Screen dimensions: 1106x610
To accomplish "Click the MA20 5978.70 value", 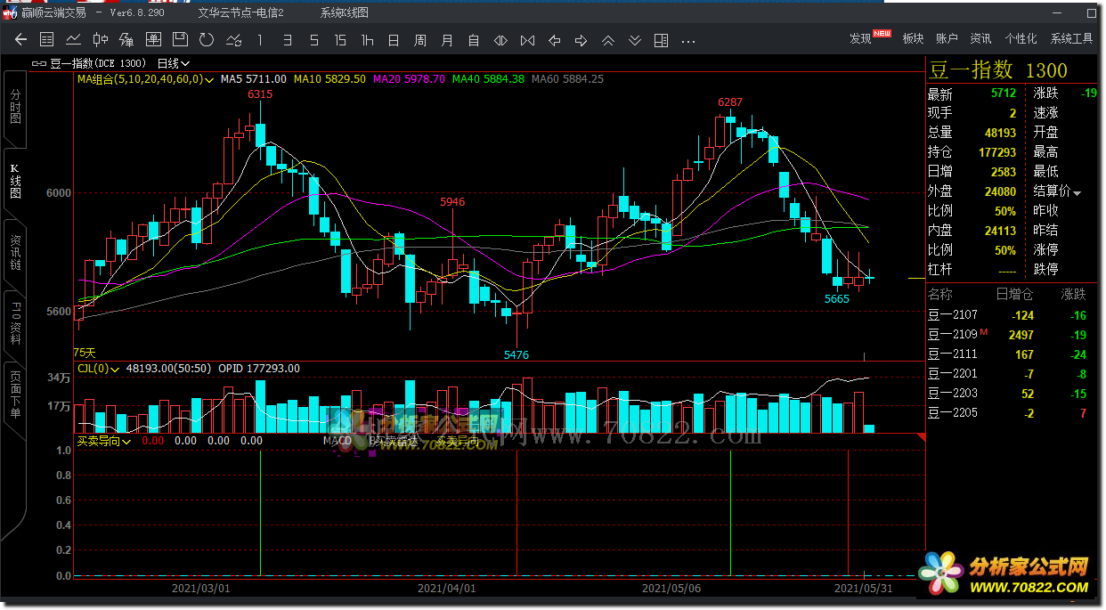I will (x=409, y=78).
